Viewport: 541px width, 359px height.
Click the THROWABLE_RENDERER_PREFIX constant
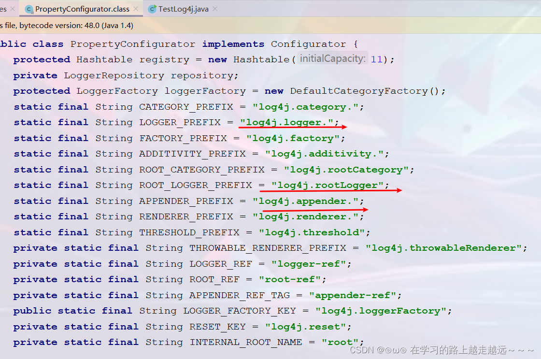(268, 248)
